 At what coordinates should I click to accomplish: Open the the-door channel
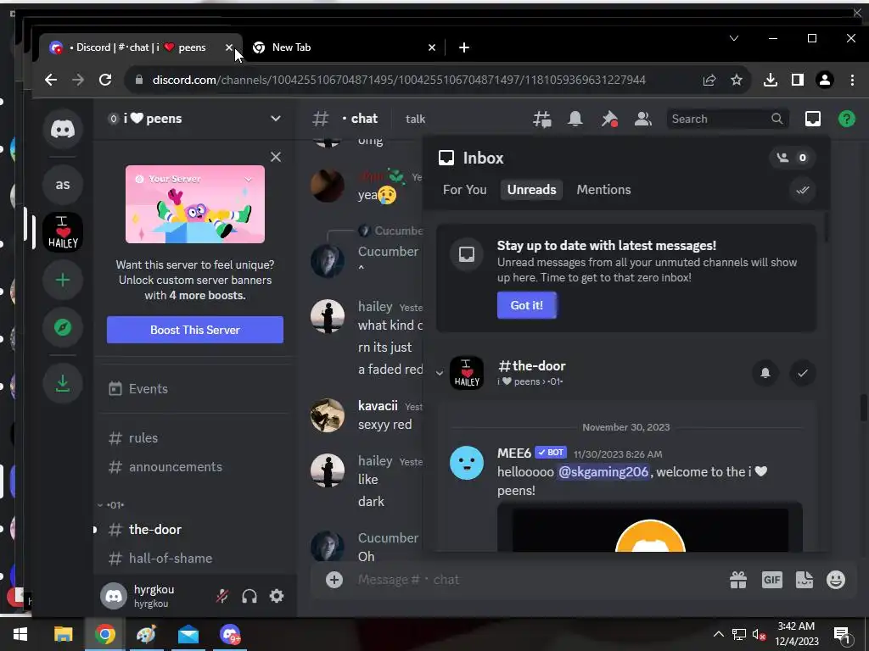194,529
